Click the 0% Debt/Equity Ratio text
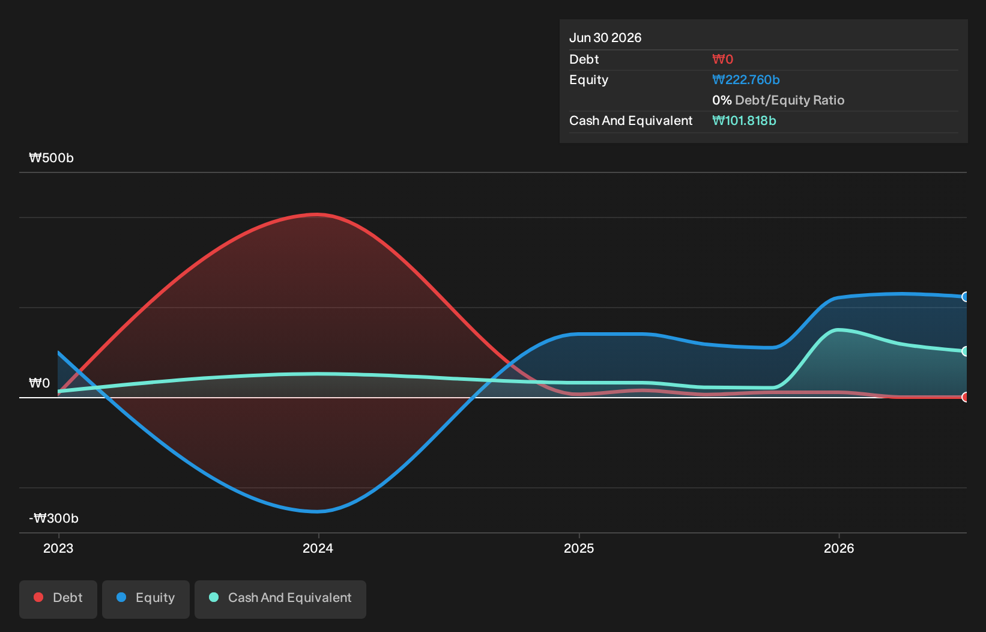Viewport: 986px width, 632px height. [x=778, y=100]
